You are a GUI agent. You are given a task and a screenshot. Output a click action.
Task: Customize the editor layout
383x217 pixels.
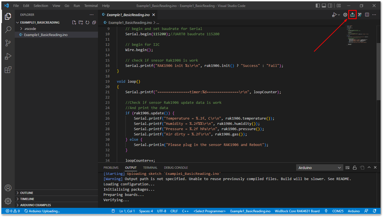click(339, 6)
